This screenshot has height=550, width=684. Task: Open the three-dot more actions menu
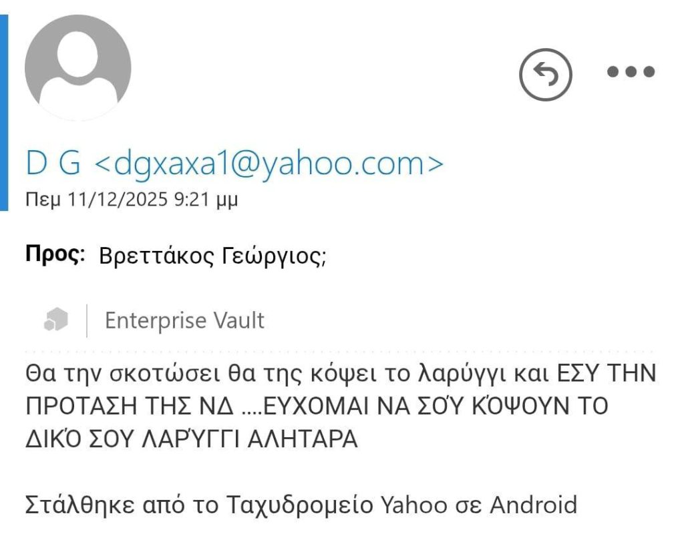[631, 72]
